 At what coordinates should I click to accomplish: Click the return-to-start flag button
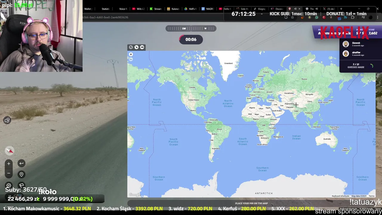[21, 185]
